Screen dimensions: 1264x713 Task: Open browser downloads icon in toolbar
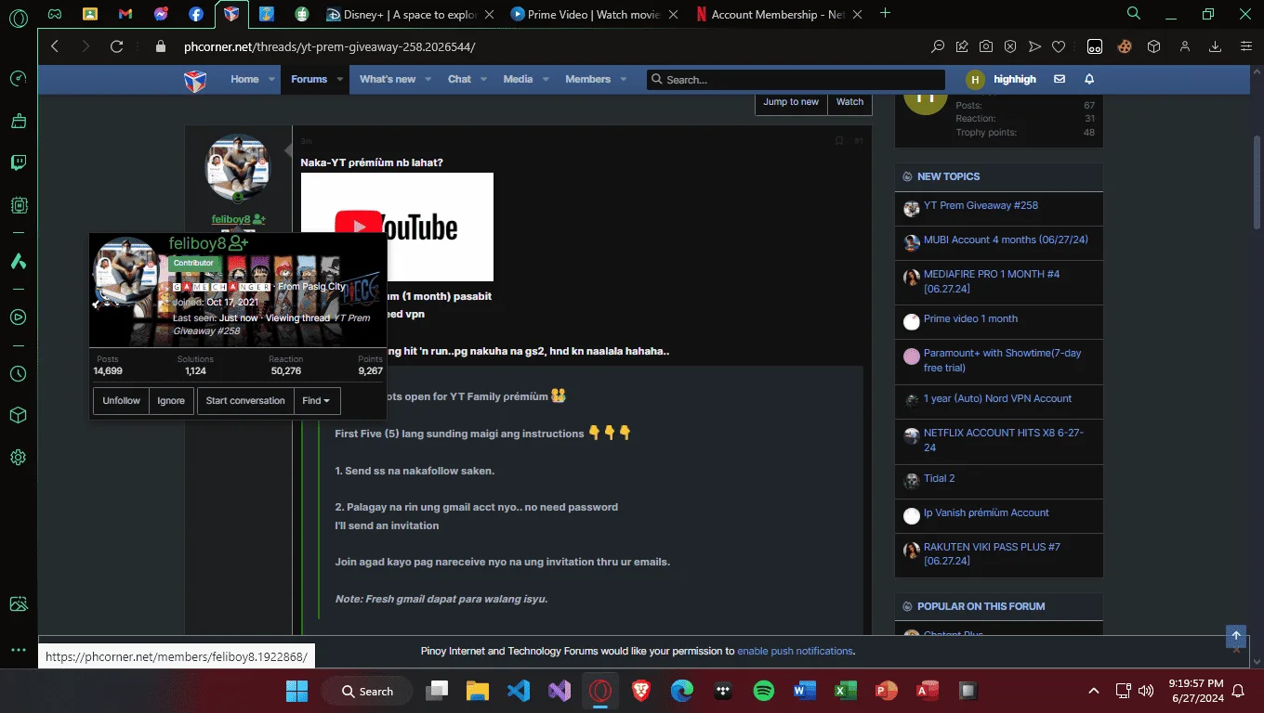(x=1215, y=46)
